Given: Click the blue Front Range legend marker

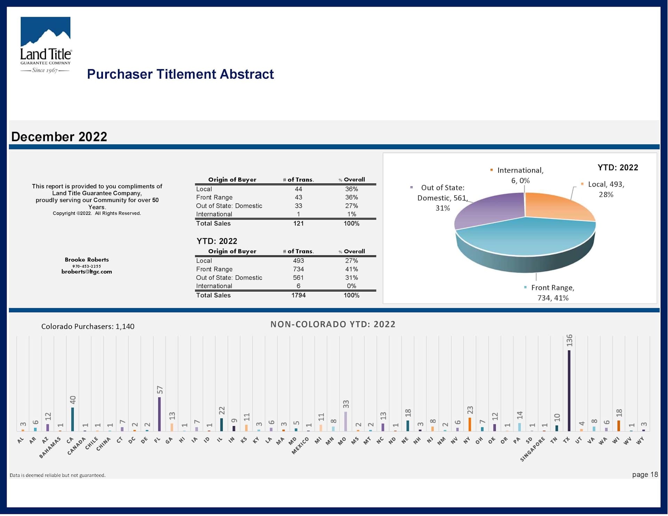Looking at the screenshot, I should tap(525, 287).
